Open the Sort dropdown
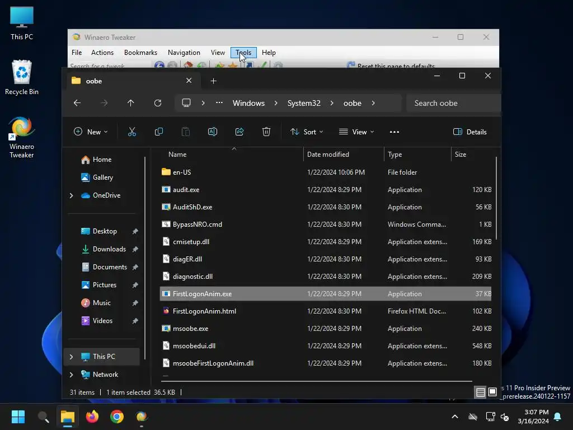573x430 pixels. 307,132
